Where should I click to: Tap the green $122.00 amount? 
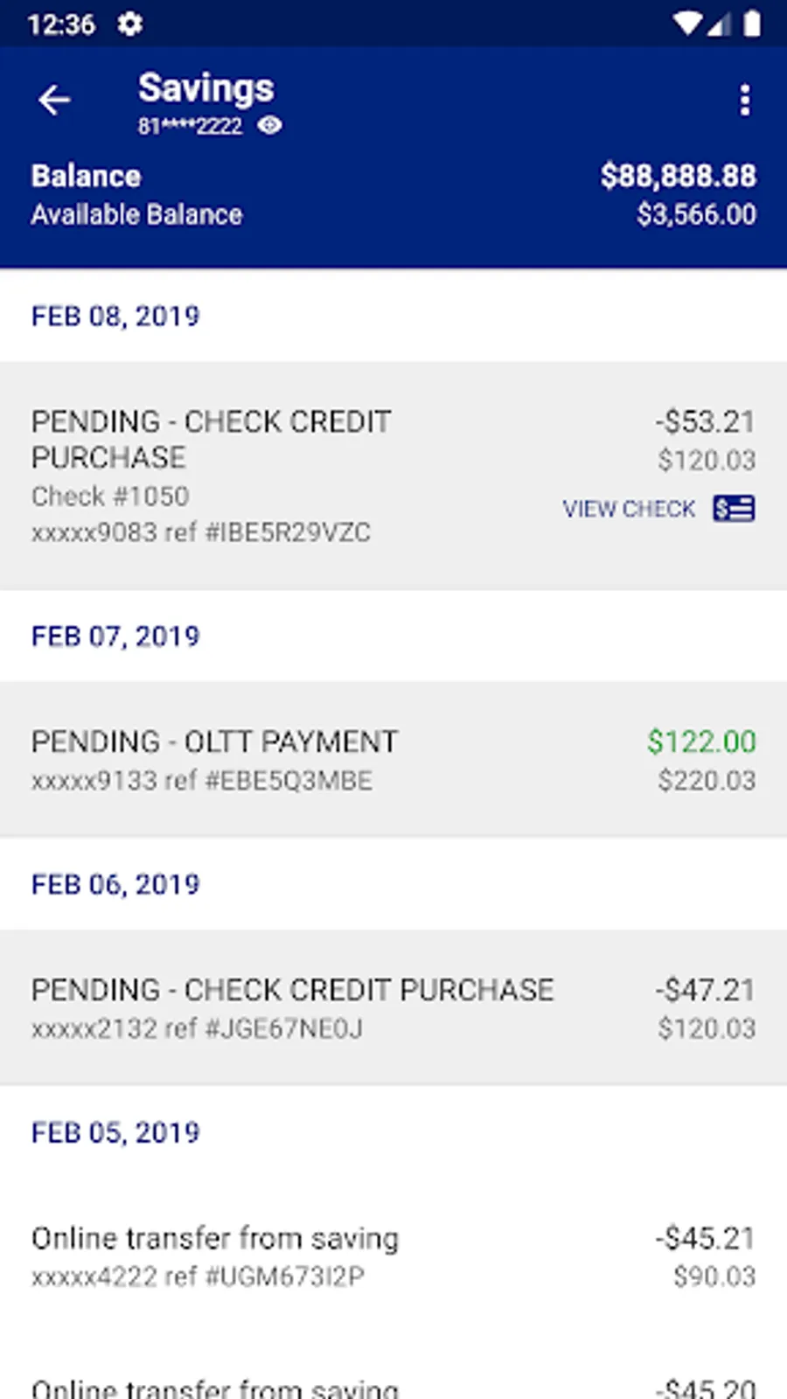(x=701, y=741)
